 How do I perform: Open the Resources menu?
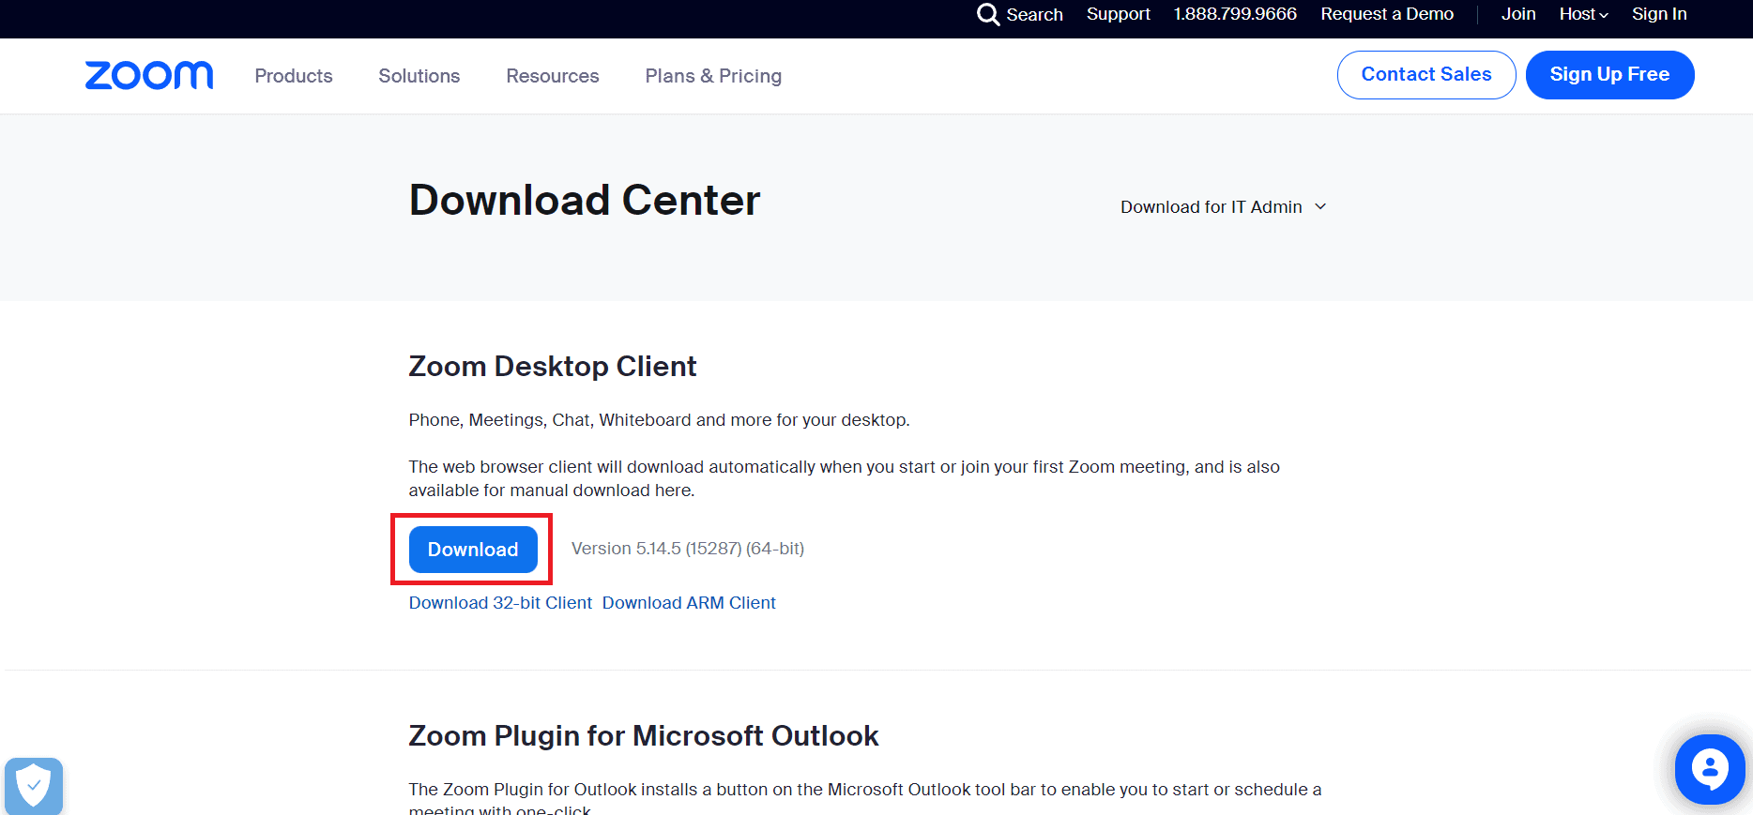(x=553, y=76)
